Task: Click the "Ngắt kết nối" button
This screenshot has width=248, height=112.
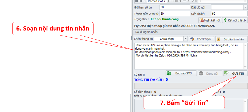Action: pyautogui.click(x=210, y=20)
